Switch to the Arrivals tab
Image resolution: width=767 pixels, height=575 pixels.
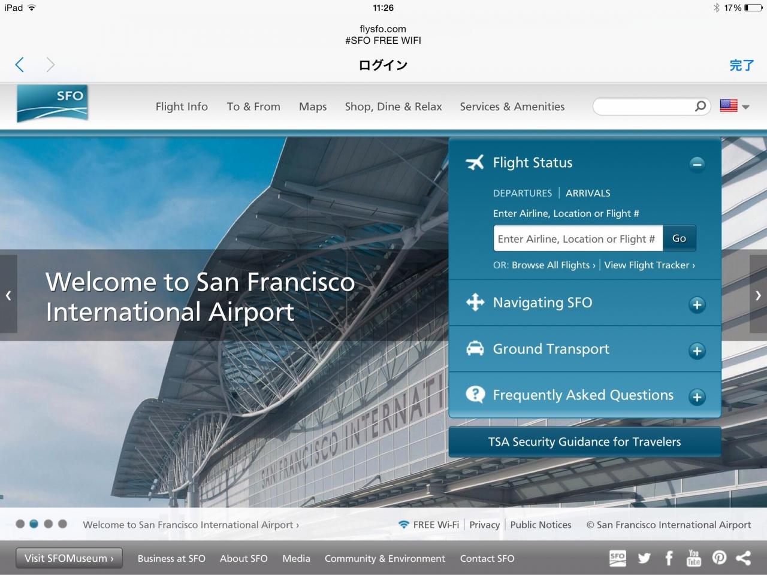click(588, 193)
